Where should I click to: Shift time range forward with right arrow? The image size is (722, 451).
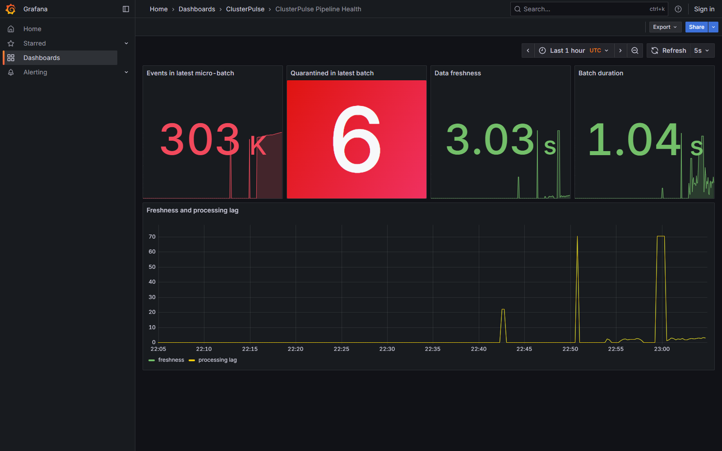(x=620, y=51)
